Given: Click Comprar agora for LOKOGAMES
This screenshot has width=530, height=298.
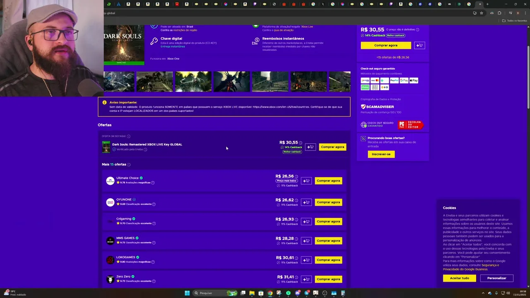Looking at the screenshot, I should click(x=328, y=260).
